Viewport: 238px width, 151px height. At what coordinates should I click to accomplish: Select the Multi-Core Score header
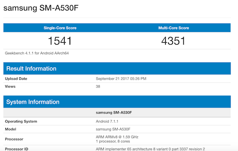[173, 28]
